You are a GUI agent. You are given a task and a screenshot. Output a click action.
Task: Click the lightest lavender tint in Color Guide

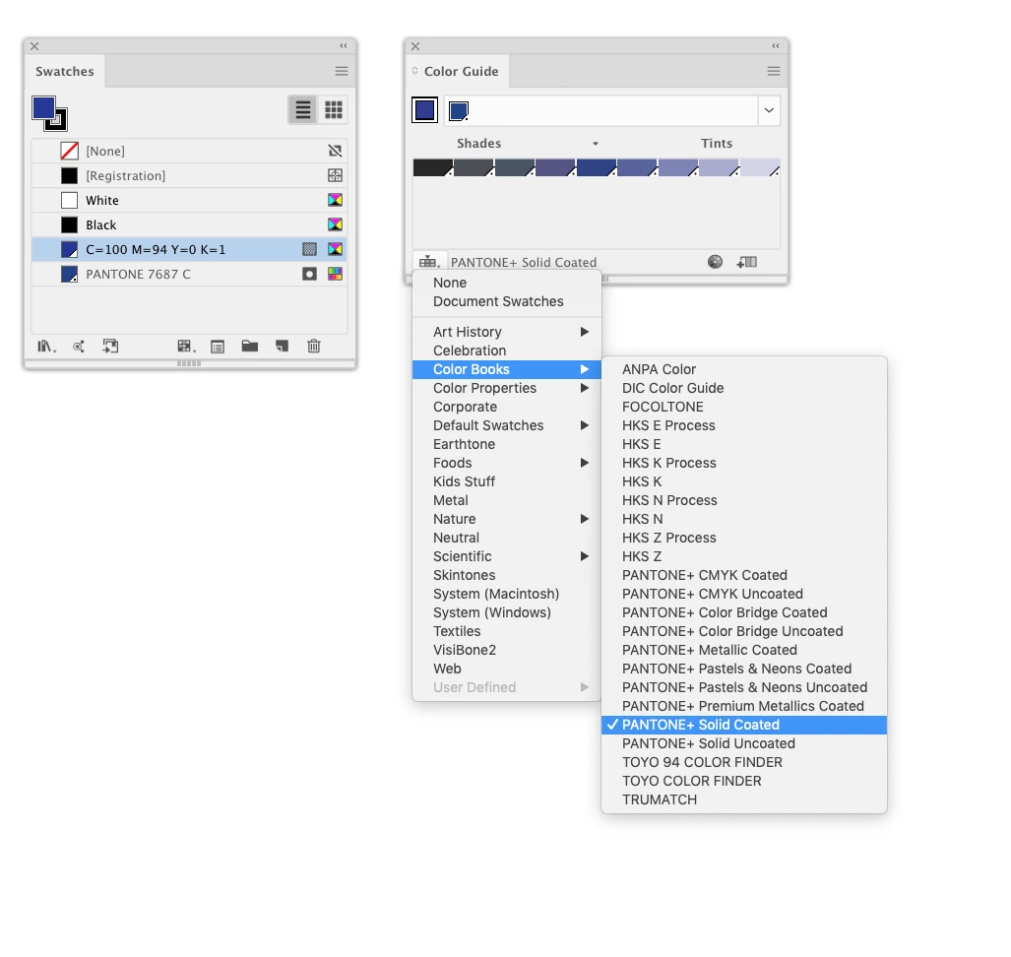tap(760, 167)
